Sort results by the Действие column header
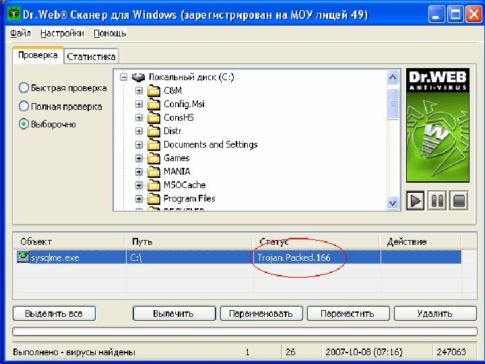The height and width of the screenshot is (364, 485). point(420,241)
